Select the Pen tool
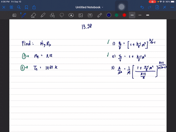Viewport: 176px width, 132px height. tap(23, 15)
